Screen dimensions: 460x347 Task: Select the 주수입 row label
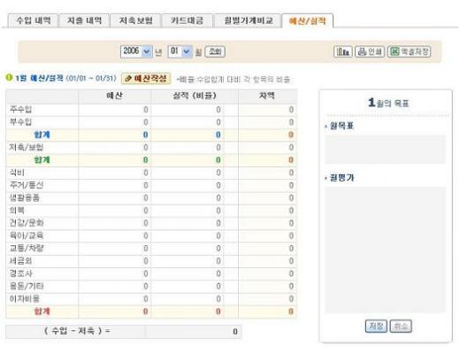tap(20, 110)
